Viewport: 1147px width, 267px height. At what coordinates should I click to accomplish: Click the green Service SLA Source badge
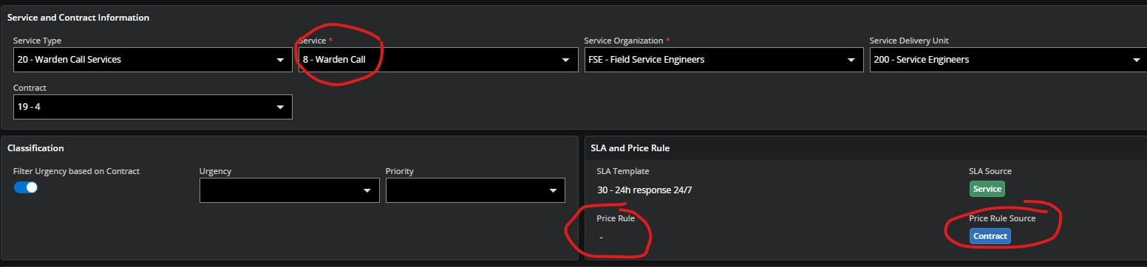click(987, 189)
